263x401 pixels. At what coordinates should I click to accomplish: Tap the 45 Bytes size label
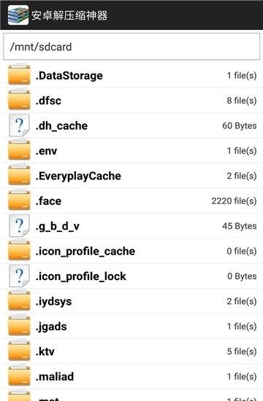pyautogui.click(x=240, y=226)
